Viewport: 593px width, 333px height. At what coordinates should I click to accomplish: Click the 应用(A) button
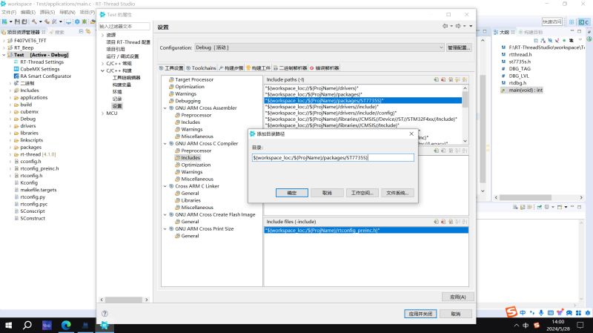(457, 297)
